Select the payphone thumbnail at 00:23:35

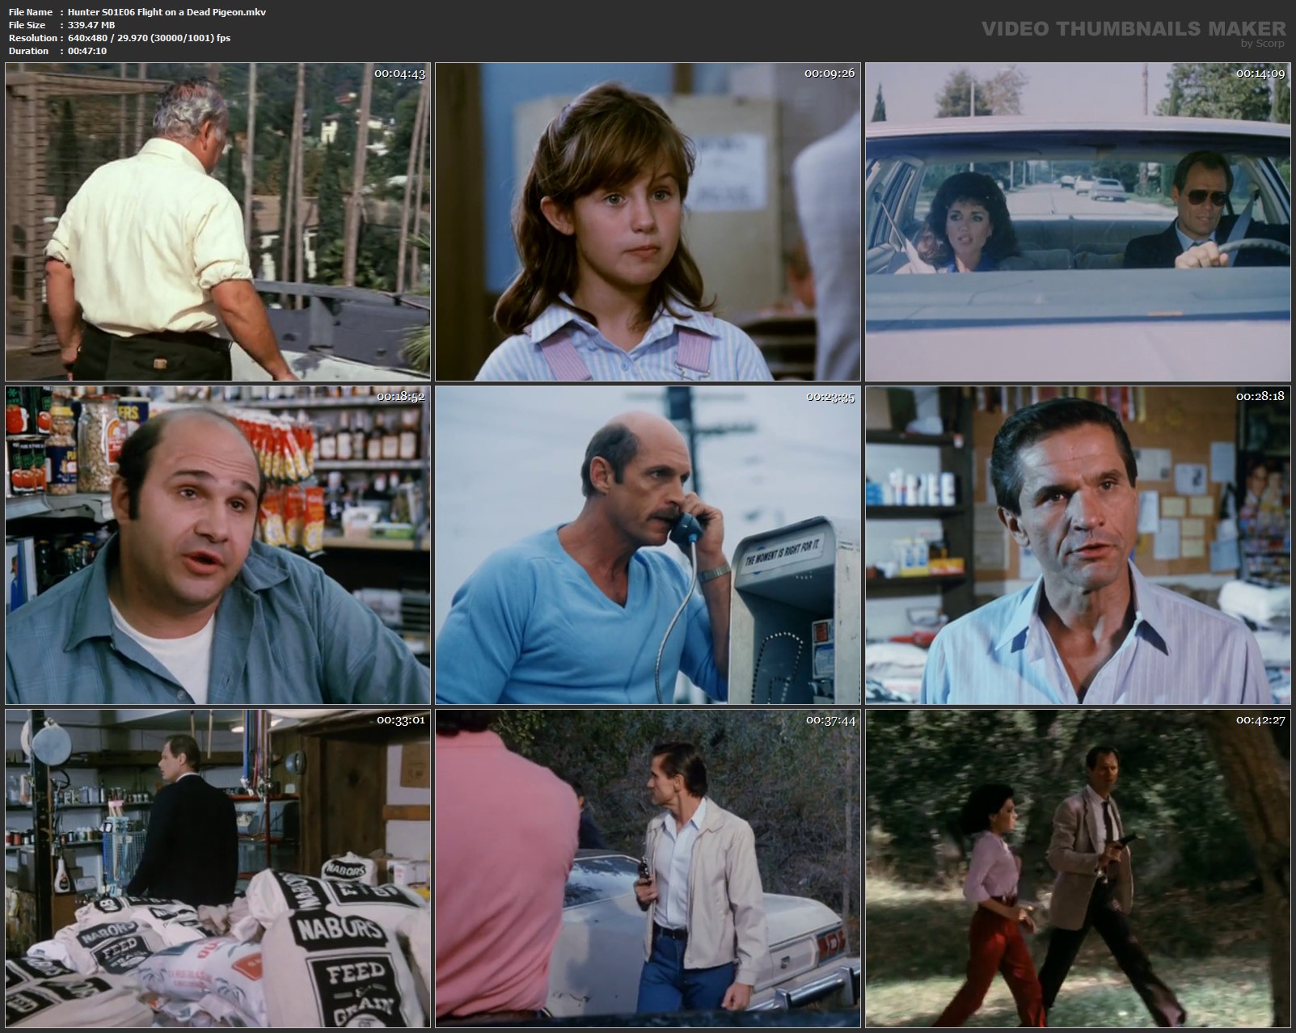[648, 546]
